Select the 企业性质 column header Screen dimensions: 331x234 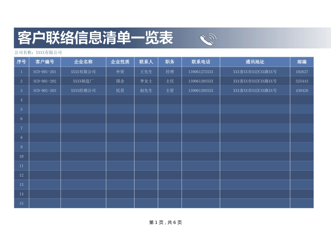[x=120, y=61]
